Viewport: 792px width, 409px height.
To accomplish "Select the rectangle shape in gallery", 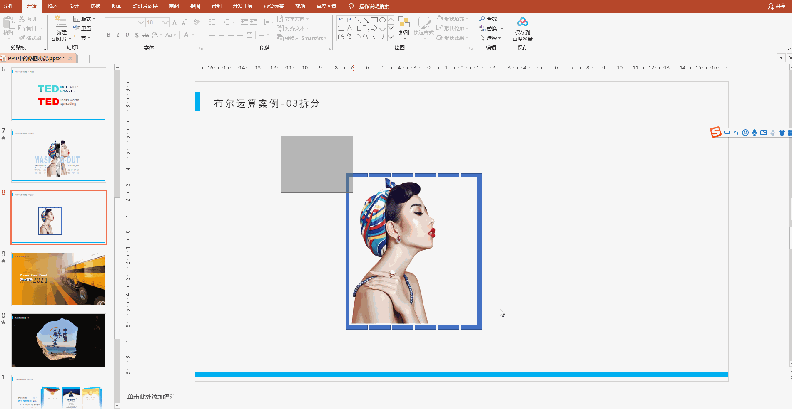I will (x=374, y=20).
